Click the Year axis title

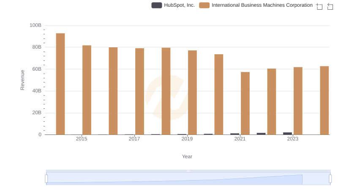[x=187, y=157]
